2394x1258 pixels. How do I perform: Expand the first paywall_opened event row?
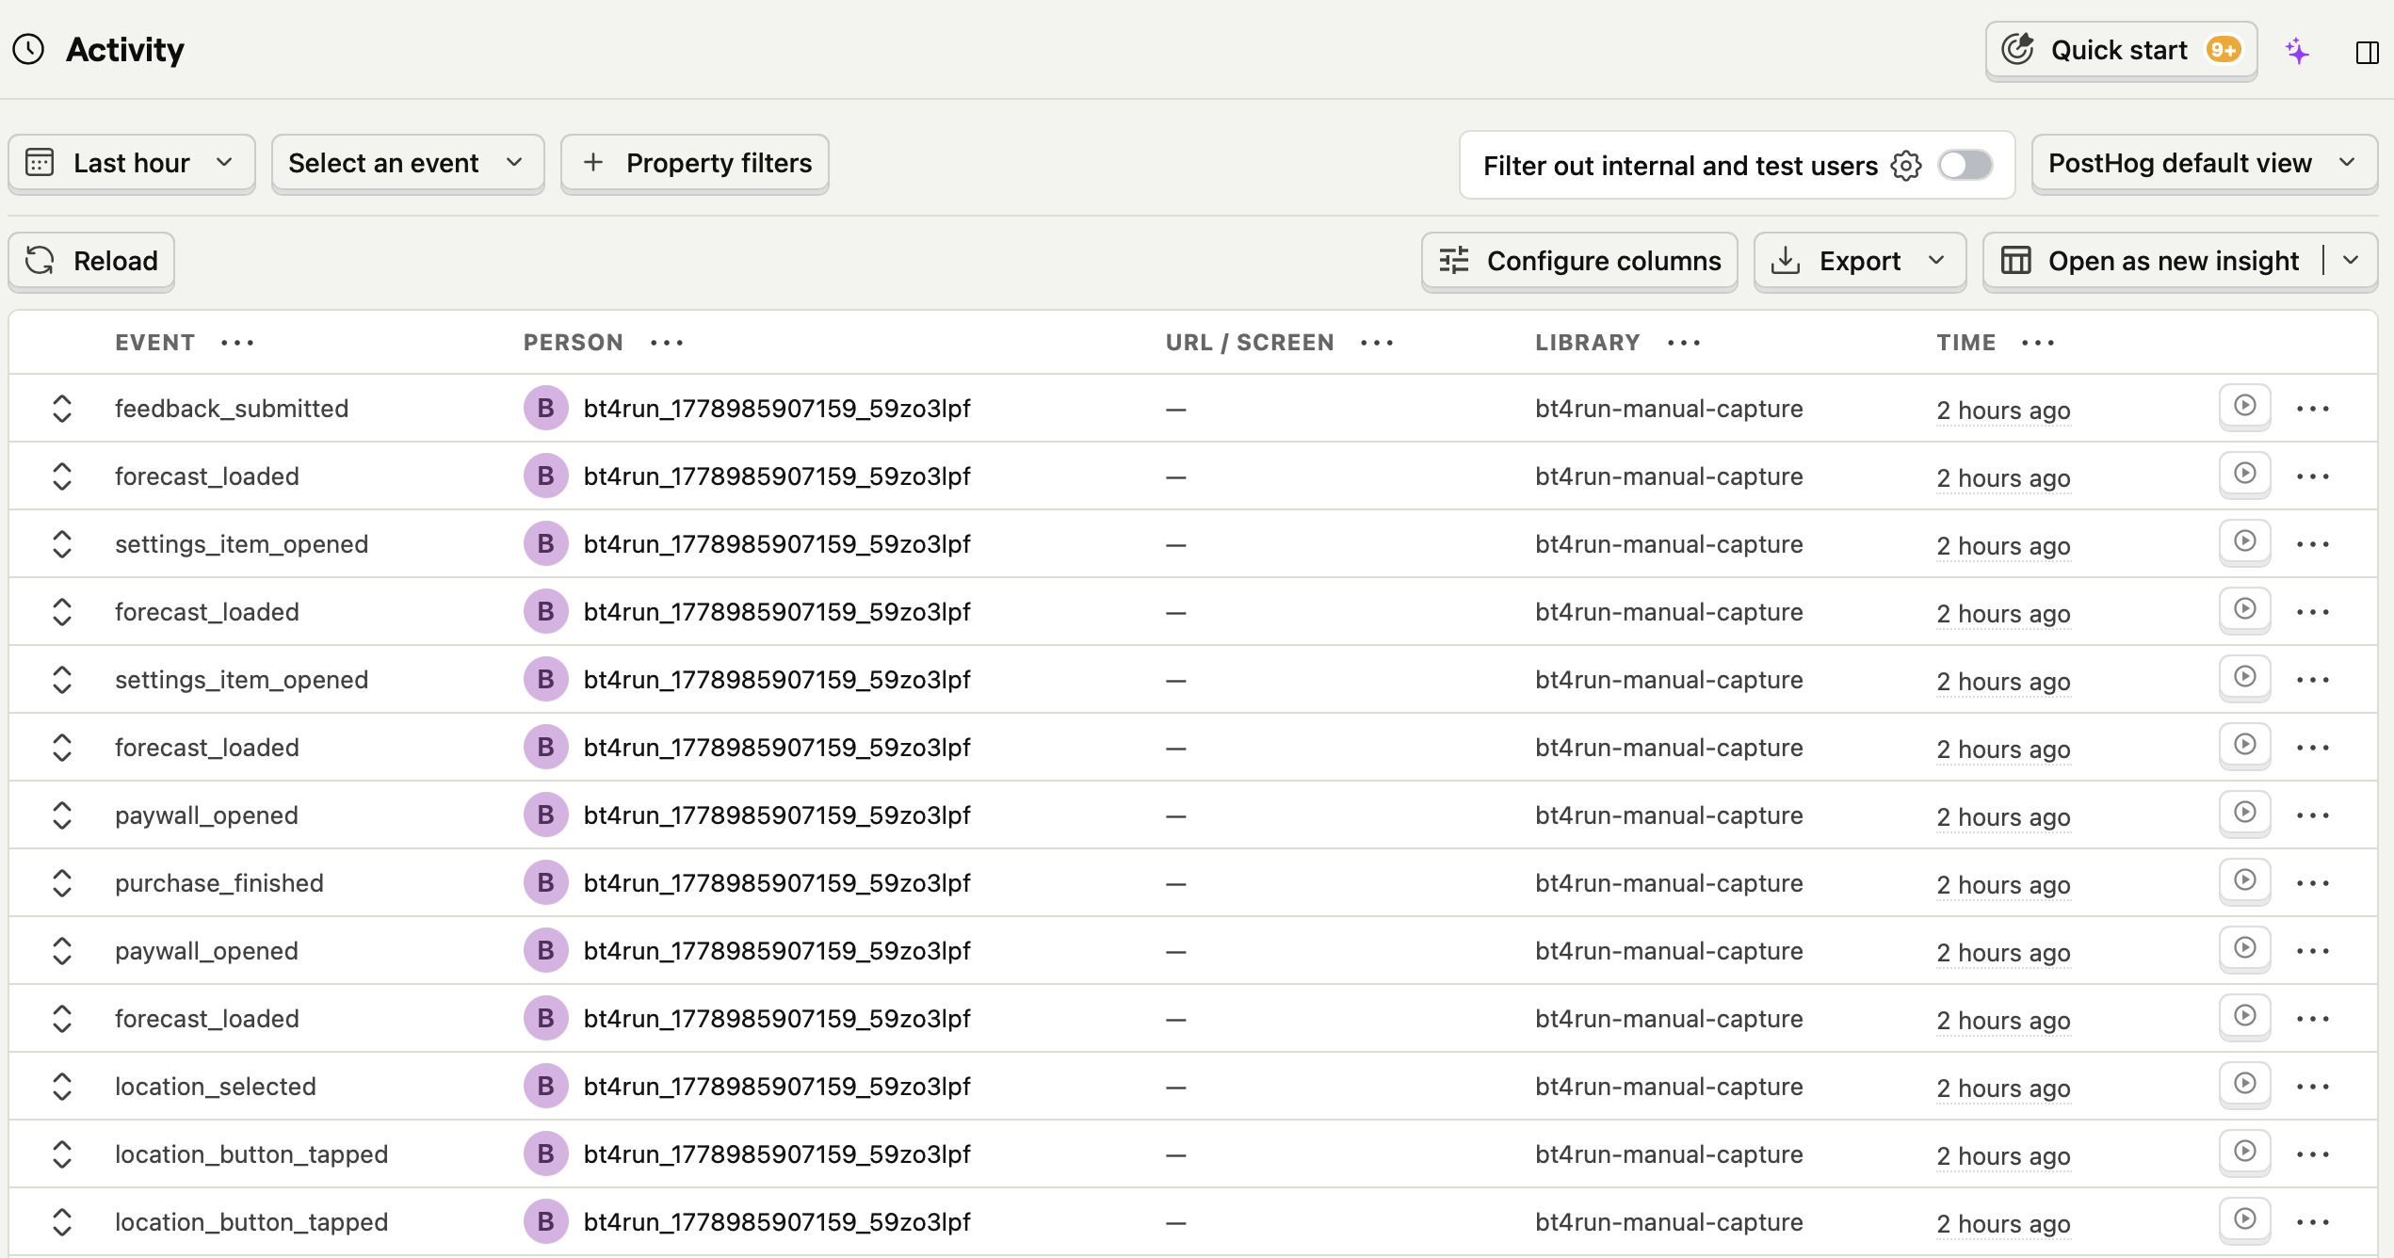pyautogui.click(x=62, y=815)
